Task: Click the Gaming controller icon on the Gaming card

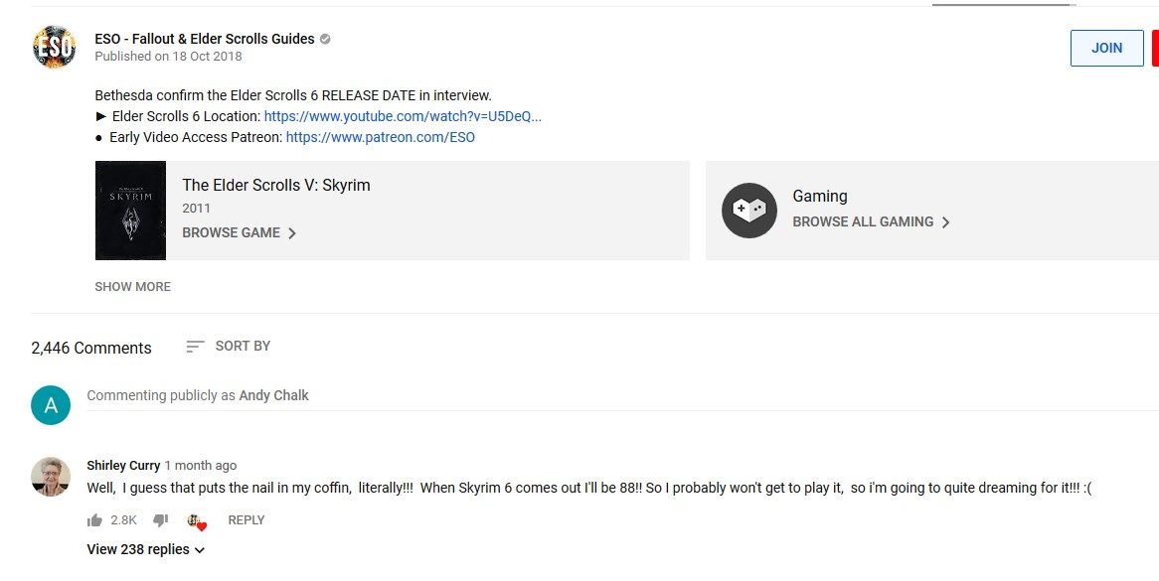Action: click(x=749, y=210)
